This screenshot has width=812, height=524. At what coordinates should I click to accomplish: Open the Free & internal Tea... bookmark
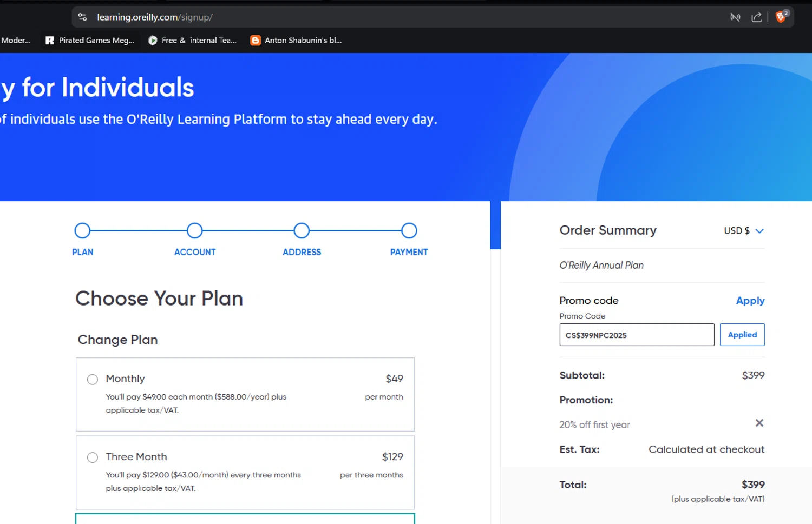[x=192, y=41]
